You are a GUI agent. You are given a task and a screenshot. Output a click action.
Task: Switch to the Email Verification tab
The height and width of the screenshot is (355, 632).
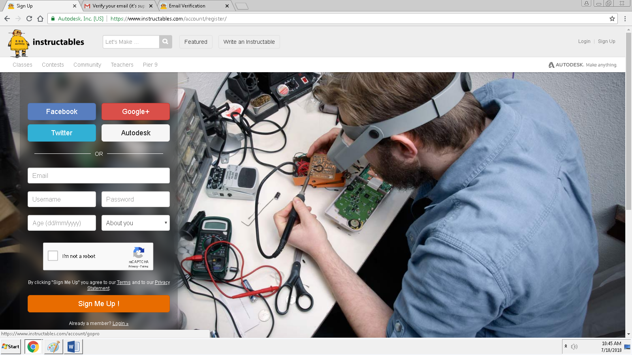coord(195,6)
